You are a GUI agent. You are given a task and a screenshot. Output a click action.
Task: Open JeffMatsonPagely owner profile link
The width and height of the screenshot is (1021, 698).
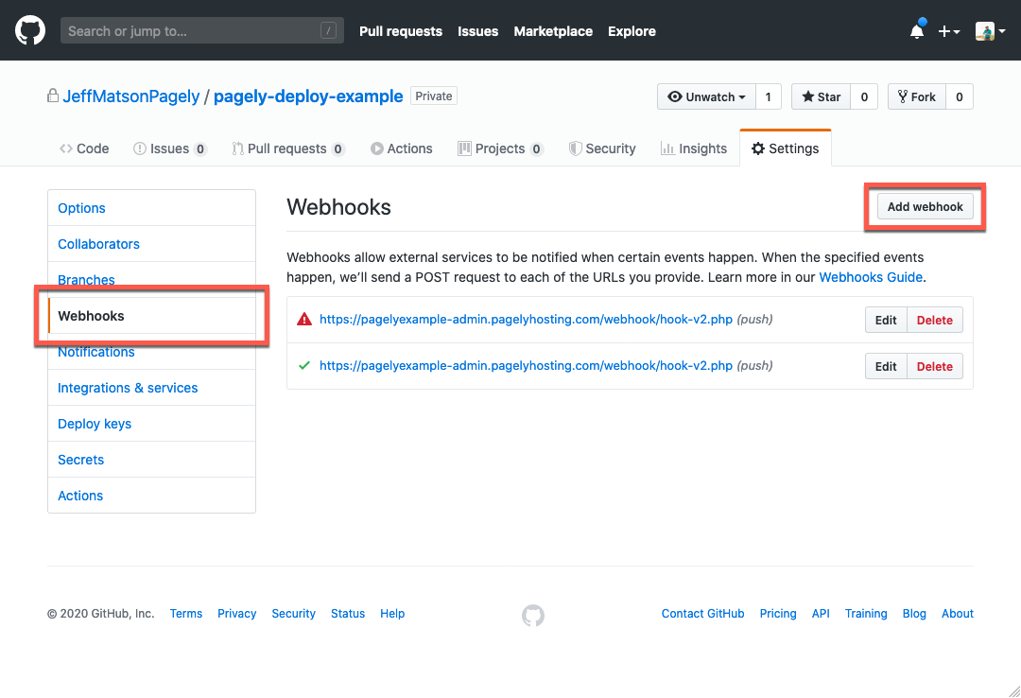(130, 96)
